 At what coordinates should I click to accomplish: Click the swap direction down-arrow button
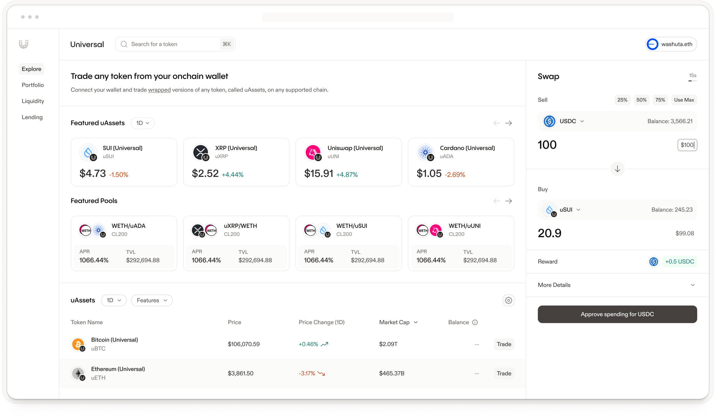coord(617,169)
